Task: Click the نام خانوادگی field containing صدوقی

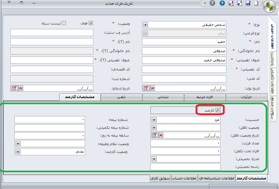Action: [184, 51]
